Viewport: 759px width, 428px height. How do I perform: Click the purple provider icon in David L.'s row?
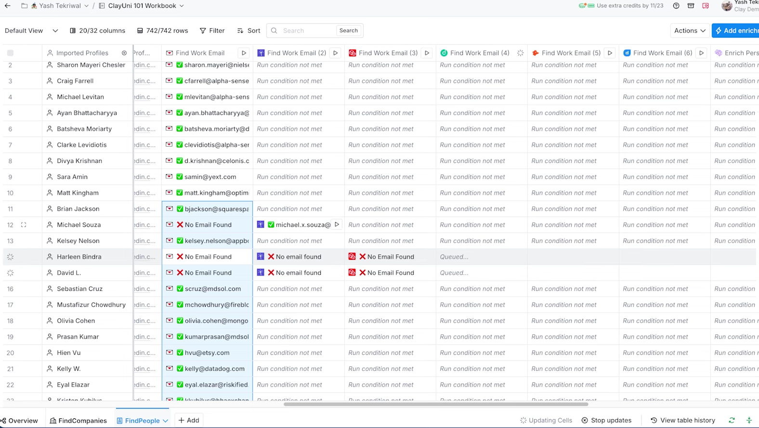(x=261, y=273)
